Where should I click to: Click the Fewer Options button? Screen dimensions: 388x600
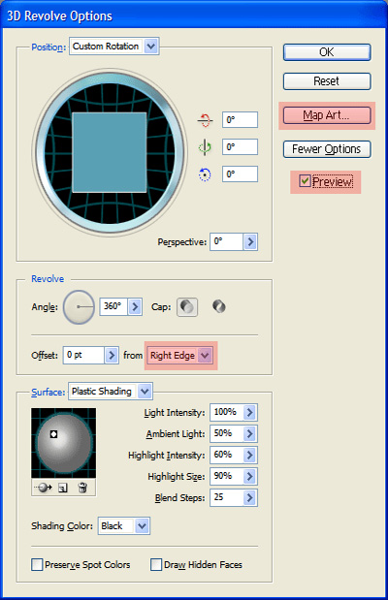tap(327, 149)
